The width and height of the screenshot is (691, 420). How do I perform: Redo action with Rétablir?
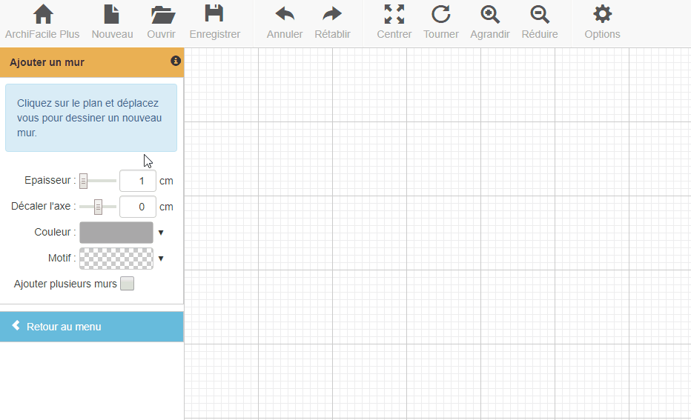pyautogui.click(x=332, y=15)
